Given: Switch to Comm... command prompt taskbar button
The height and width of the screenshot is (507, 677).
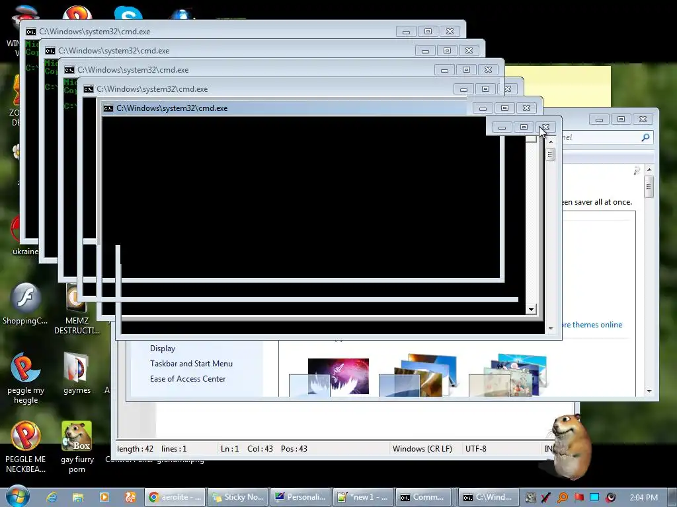Looking at the screenshot, I should (x=422, y=497).
